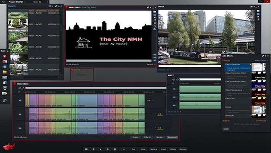271x153 pixels.
Task: Click the pin icon in 00017 viewer header
Action: coord(251,7)
